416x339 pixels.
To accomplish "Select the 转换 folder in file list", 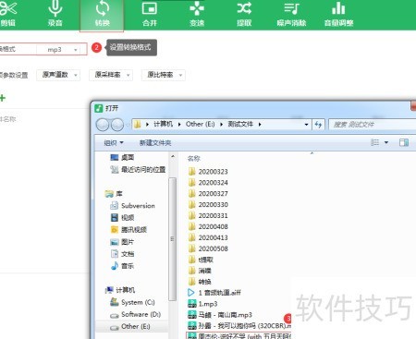I will [x=200, y=282].
